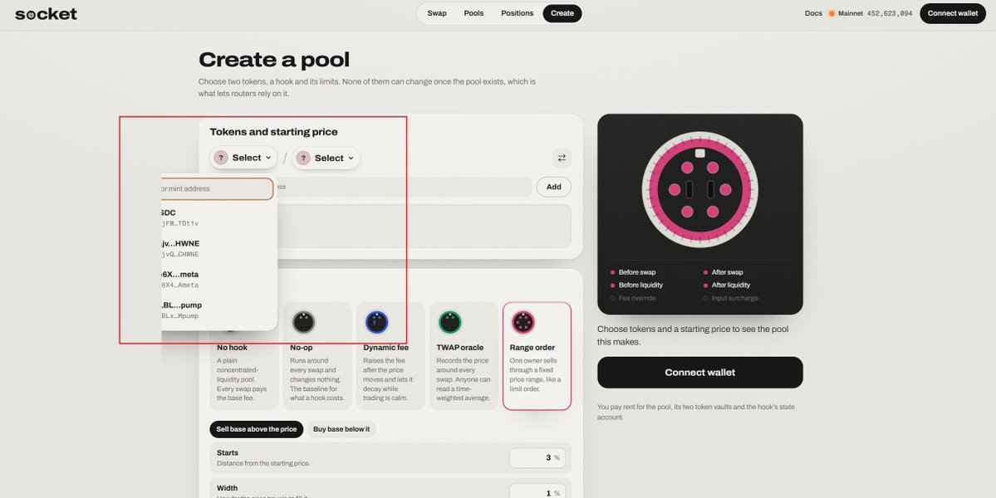The width and height of the screenshot is (996, 498).
Task: Click the Add mint button
Action: click(553, 187)
